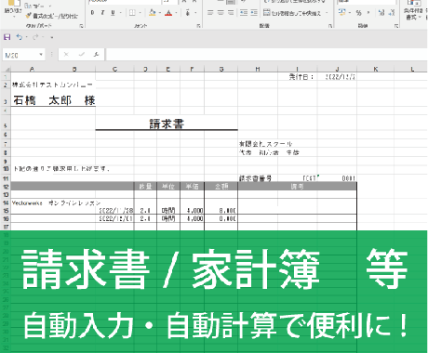This screenshot has width=428, height=353.
Task: Open the Undo history dropdown arrow
Action: tap(27, 37)
